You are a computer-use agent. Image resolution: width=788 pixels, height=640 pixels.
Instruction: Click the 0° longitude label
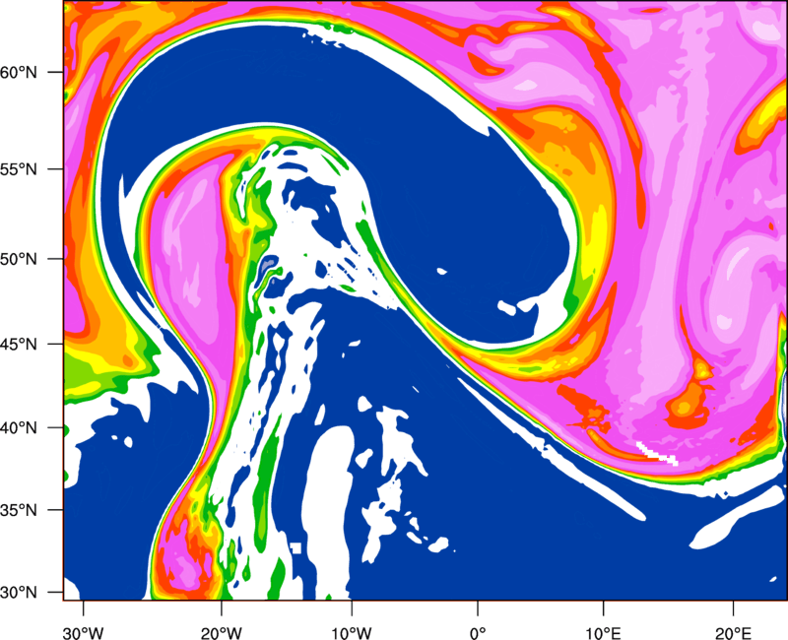(478, 633)
